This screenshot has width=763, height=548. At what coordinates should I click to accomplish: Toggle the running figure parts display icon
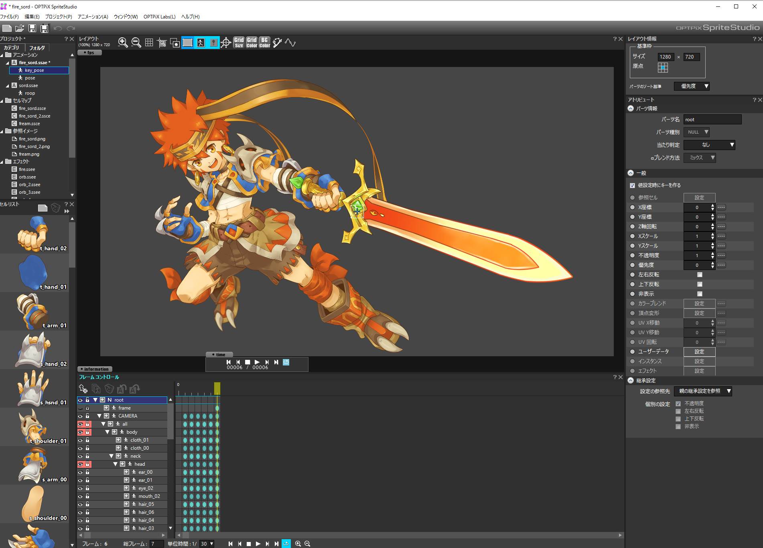[201, 43]
